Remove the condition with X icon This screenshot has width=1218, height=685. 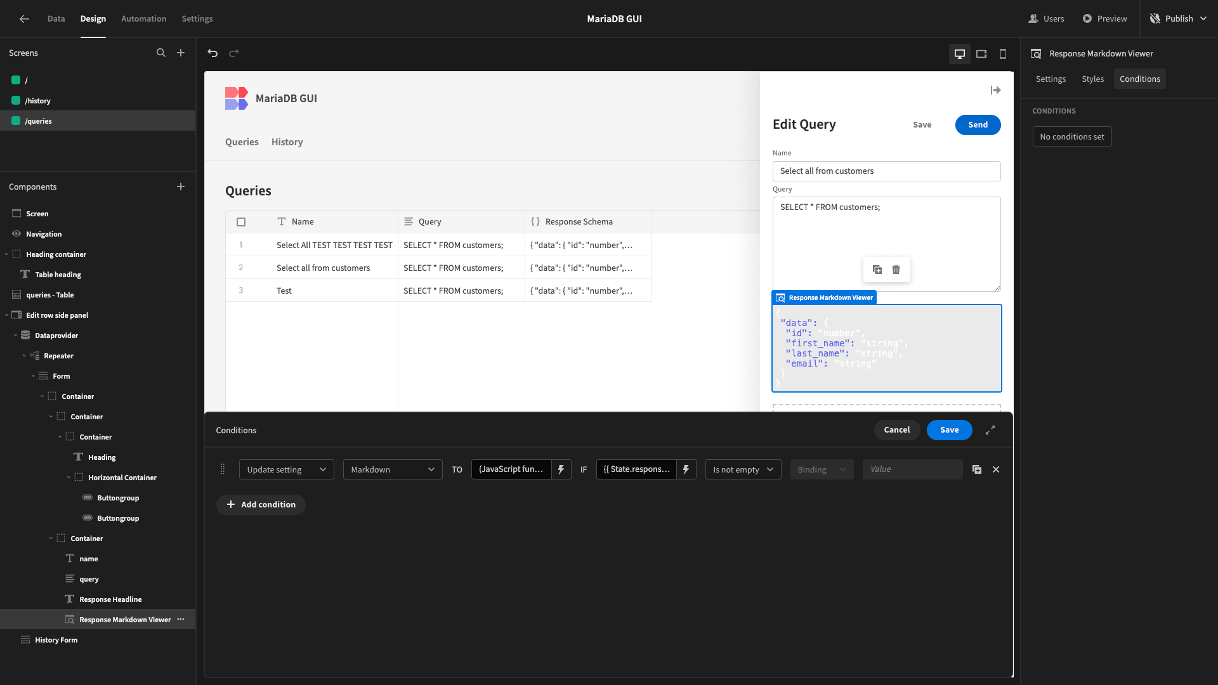(x=996, y=469)
